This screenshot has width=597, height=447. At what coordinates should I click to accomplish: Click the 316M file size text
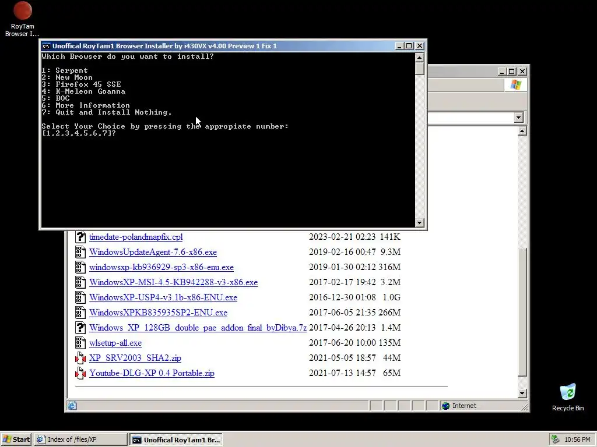(x=389, y=267)
